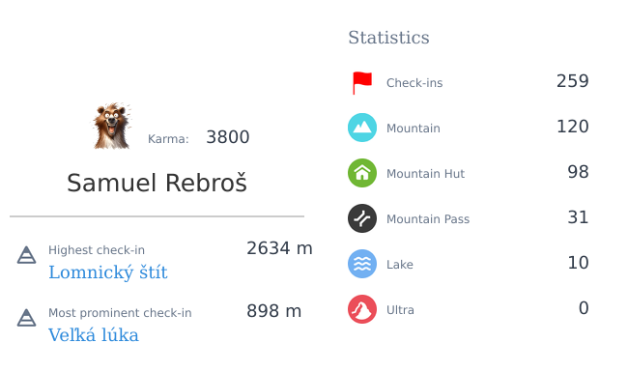Click the 2634 m elevation value
This screenshot has width=628, height=372.
pyautogui.click(x=279, y=248)
